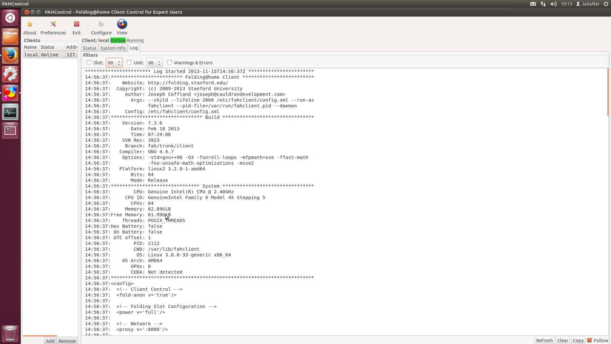611x344 pixels.
Task: Enable the Unit filter checkbox
Action: click(129, 62)
